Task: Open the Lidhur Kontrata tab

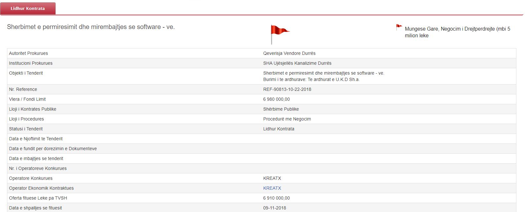Action: 28,8
